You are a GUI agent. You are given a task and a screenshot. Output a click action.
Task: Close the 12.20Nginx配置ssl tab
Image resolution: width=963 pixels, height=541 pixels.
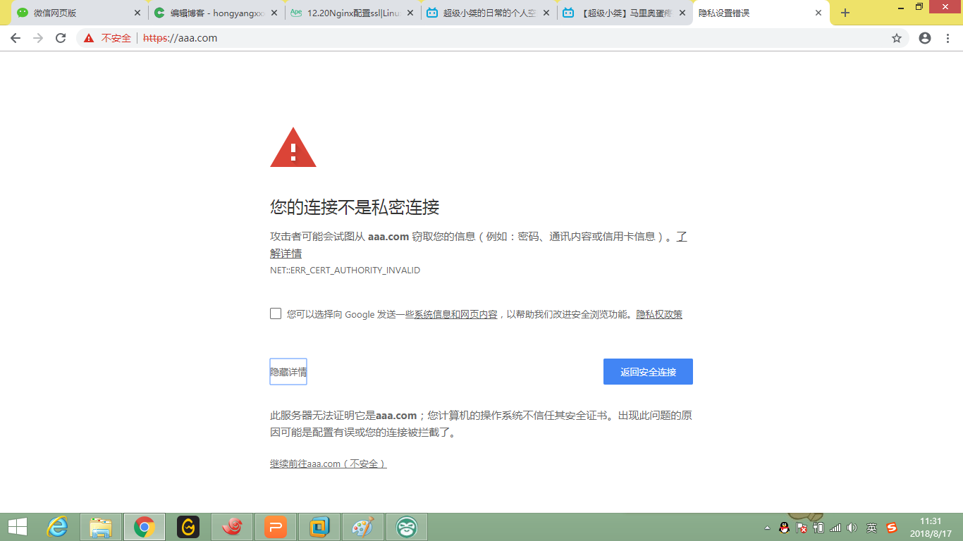[x=410, y=13]
